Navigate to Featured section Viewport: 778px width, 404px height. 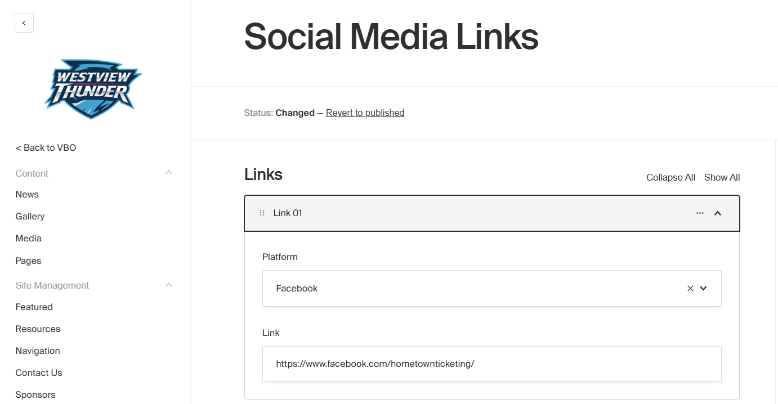34,307
